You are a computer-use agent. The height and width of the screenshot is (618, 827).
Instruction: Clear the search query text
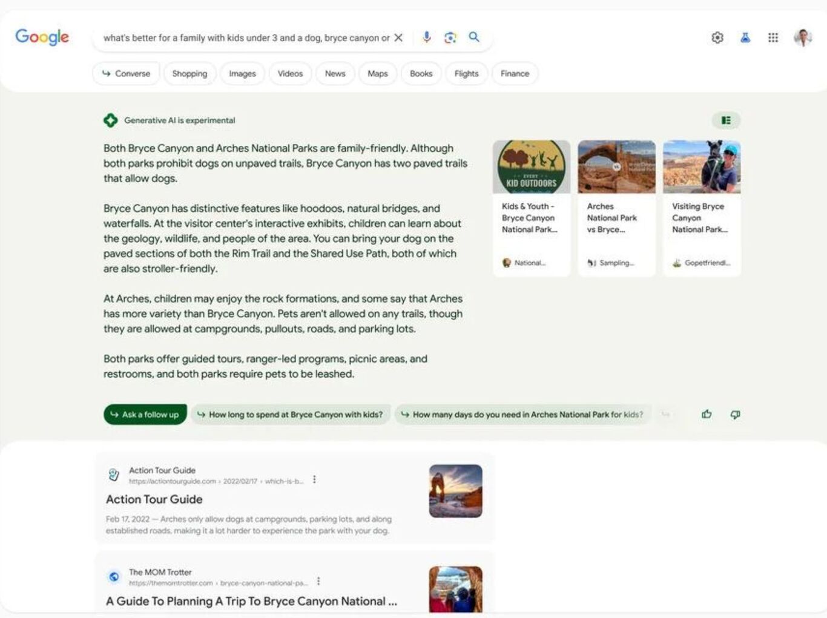(x=398, y=38)
